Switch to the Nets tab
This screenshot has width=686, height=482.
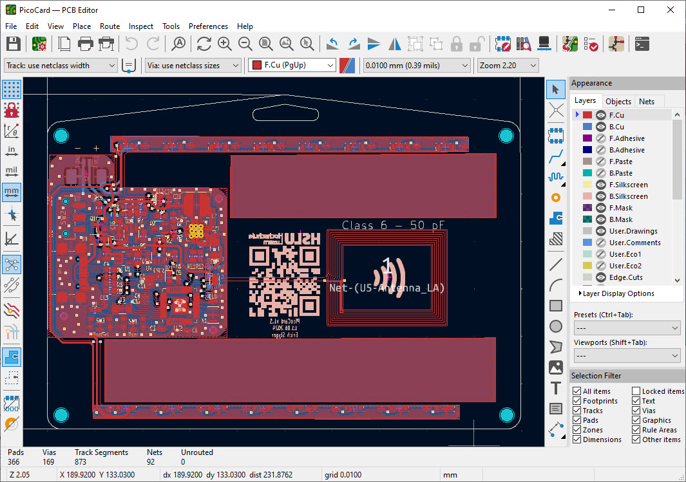(647, 102)
